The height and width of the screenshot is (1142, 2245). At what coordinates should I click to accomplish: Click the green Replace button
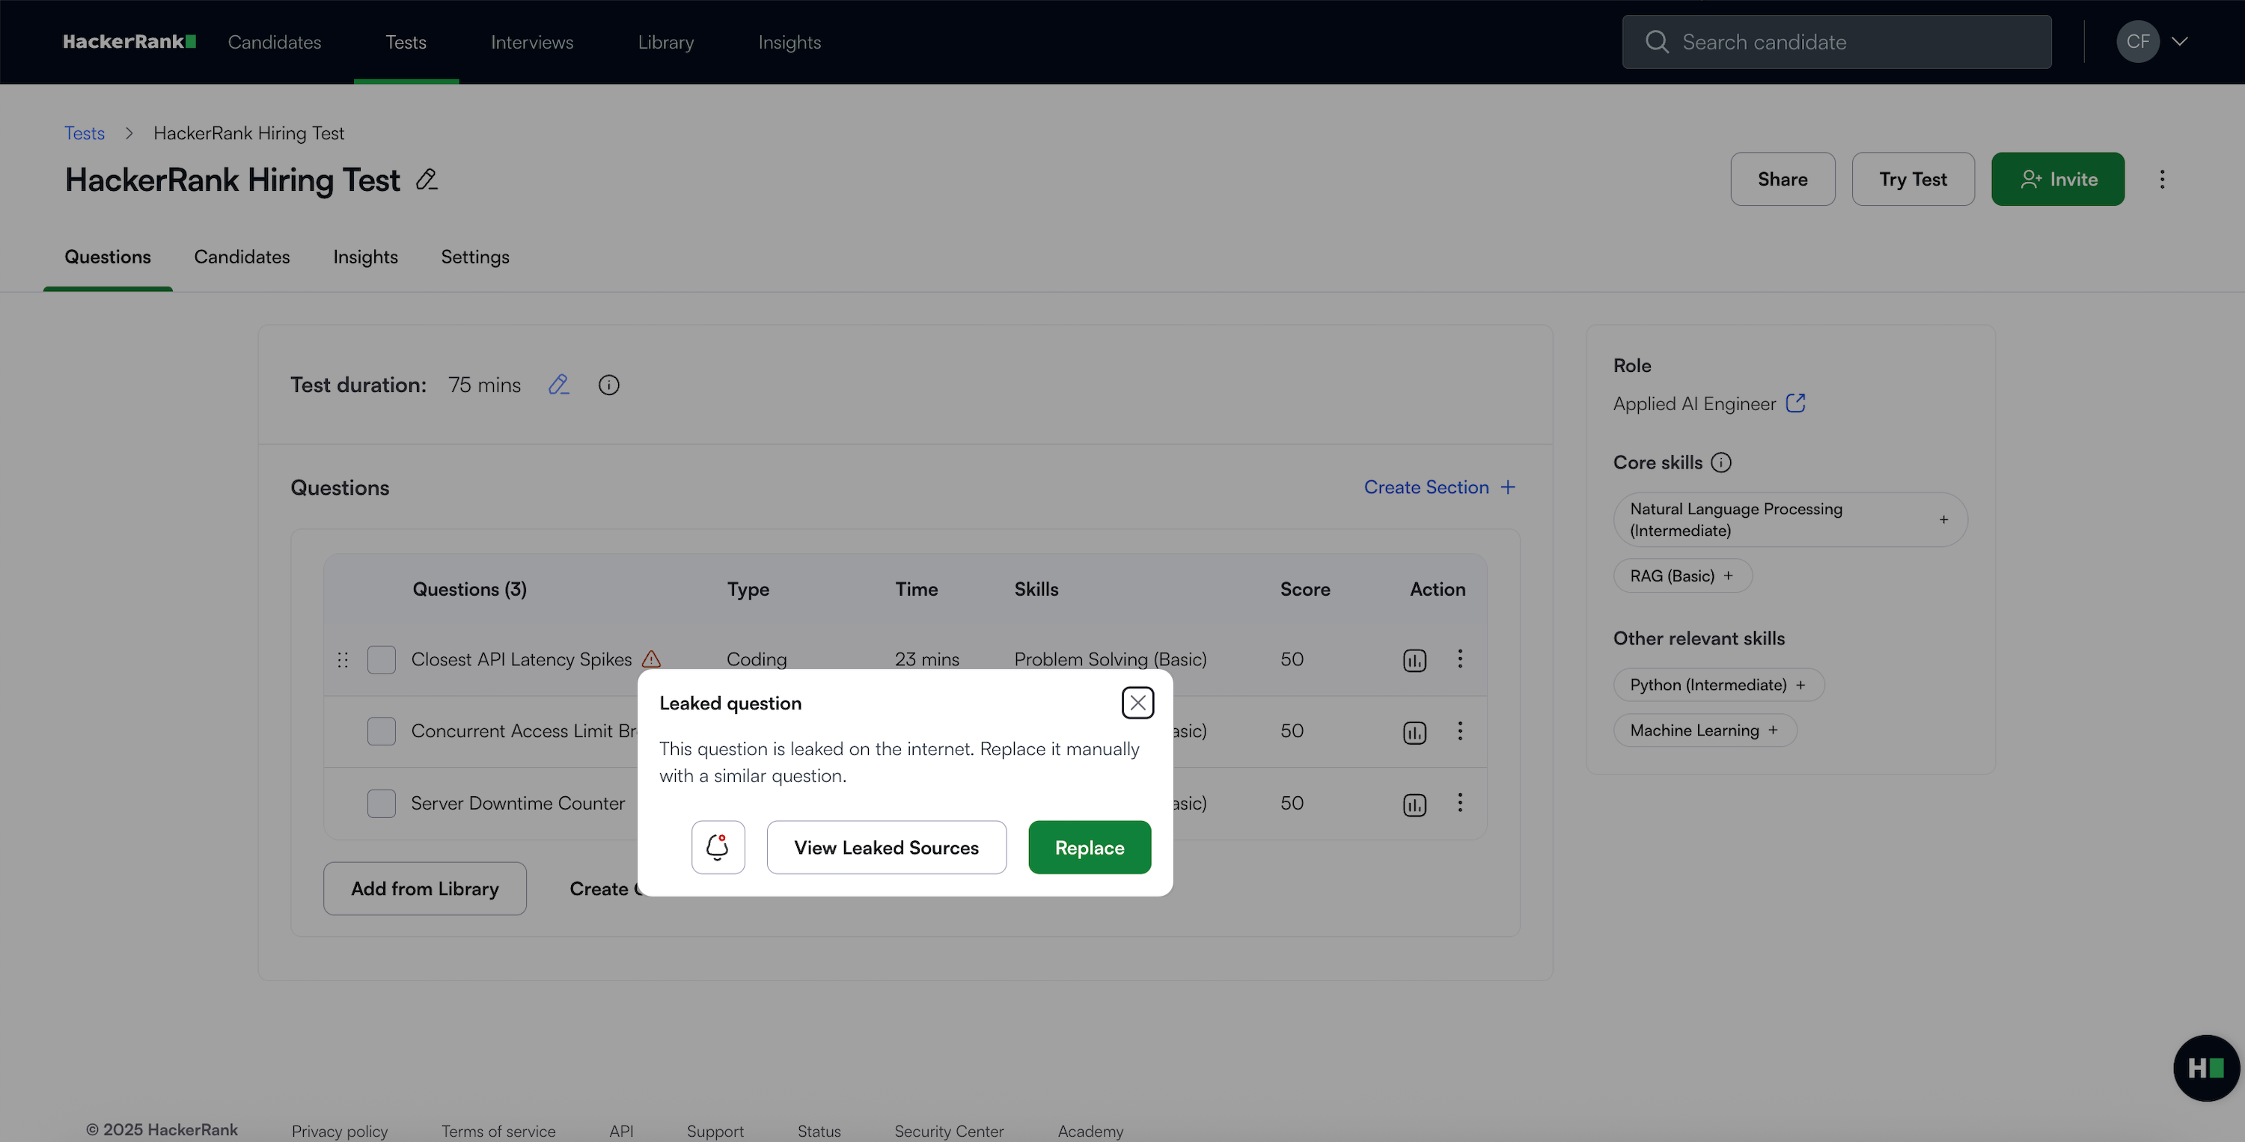(1089, 846)
